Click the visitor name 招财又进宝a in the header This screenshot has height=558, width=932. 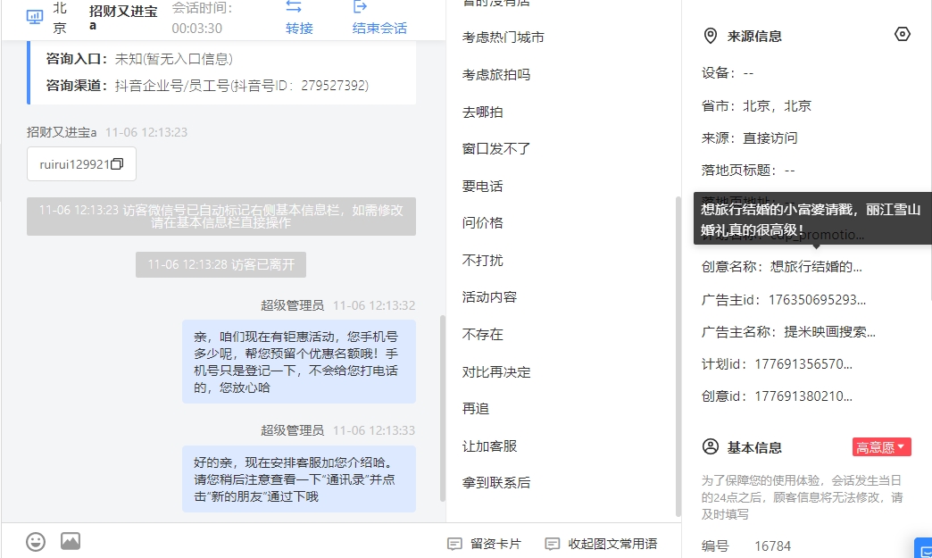(x=123, y=17)
